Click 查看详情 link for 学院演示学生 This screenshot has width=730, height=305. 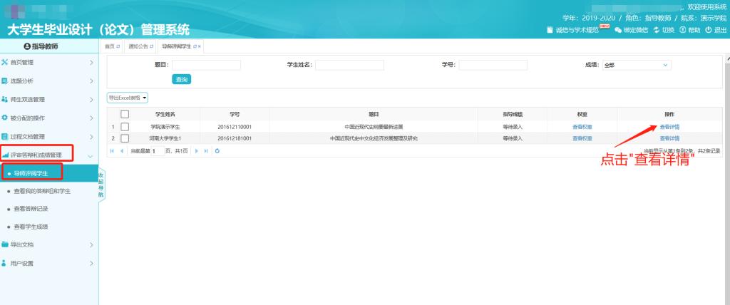point(669,127)
